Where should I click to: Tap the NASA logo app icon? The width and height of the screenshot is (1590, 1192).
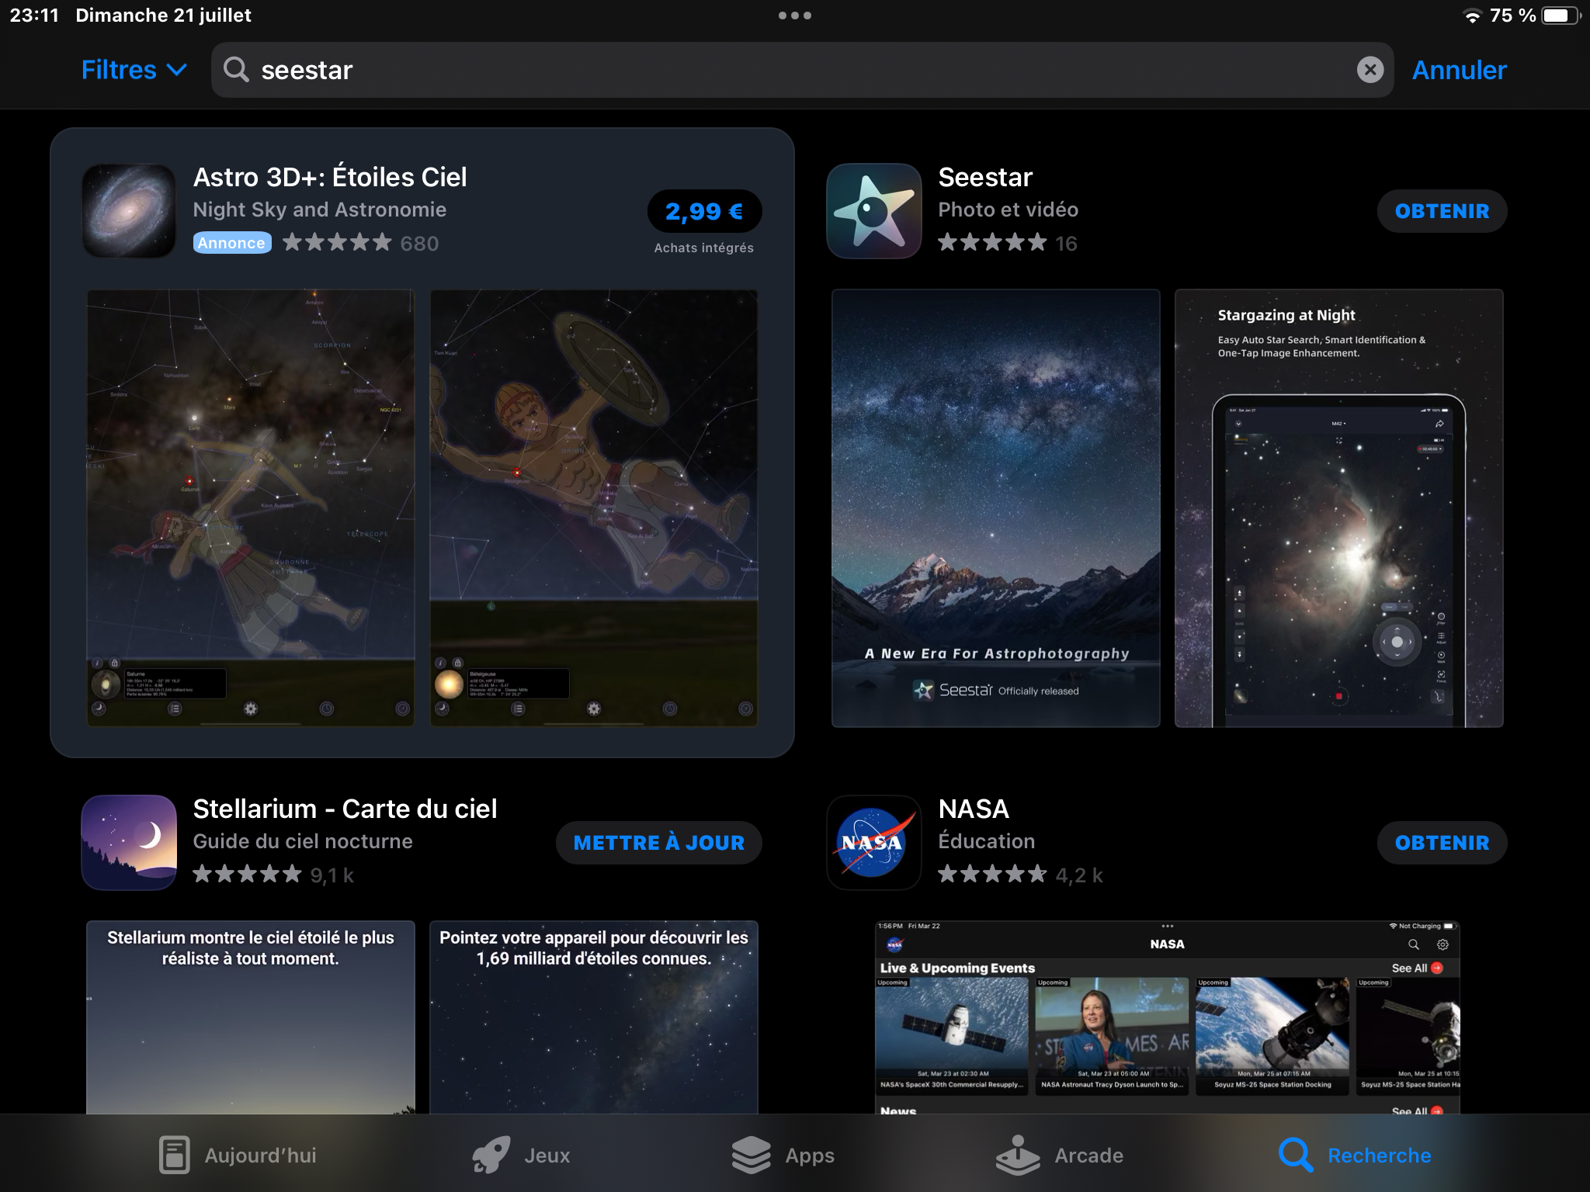(873, 843)
